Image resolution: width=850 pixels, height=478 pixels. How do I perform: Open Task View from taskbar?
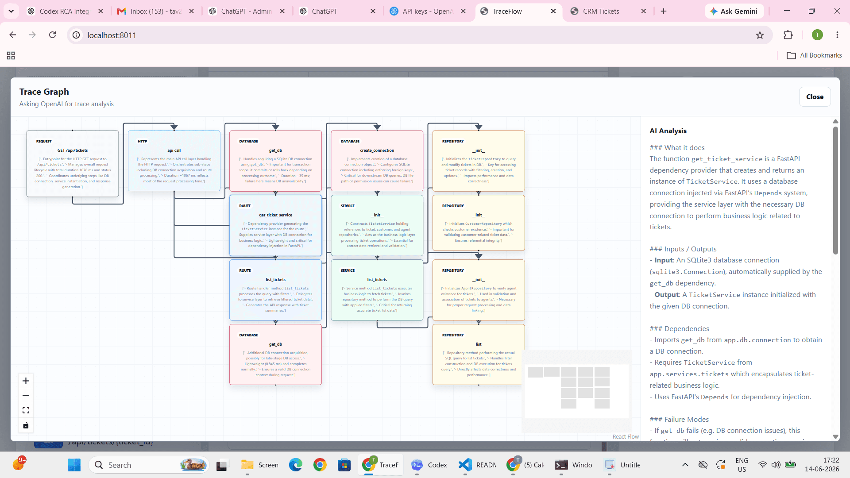(222, 465)
